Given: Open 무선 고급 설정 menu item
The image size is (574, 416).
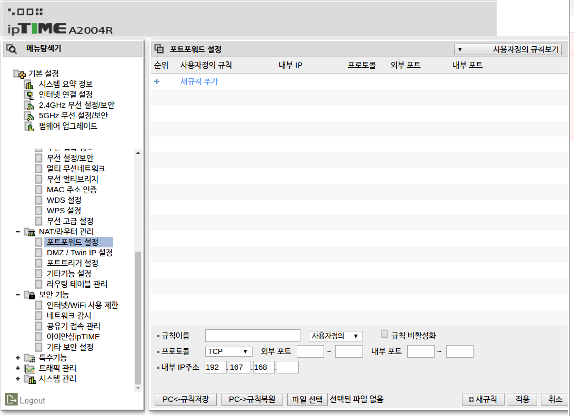Looking at the screenshot, I should (x=70, y=222).
